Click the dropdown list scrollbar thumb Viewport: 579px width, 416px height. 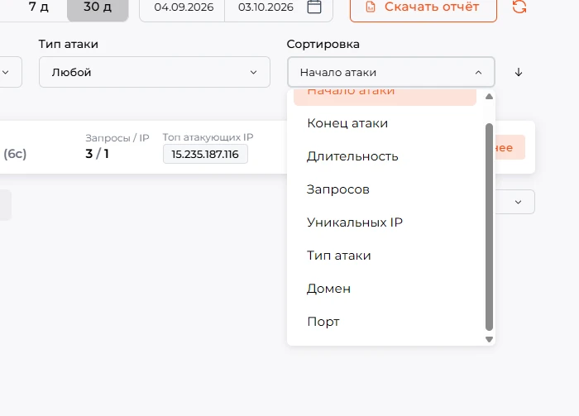pyautogui.click(x=490, y=227)
